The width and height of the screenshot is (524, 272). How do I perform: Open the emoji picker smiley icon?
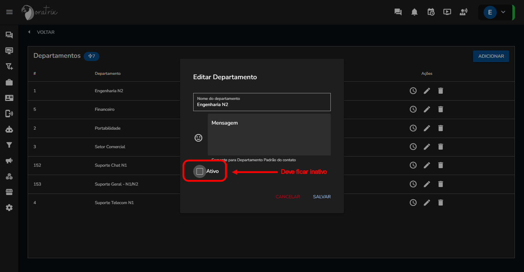click(x=198, y=138)
